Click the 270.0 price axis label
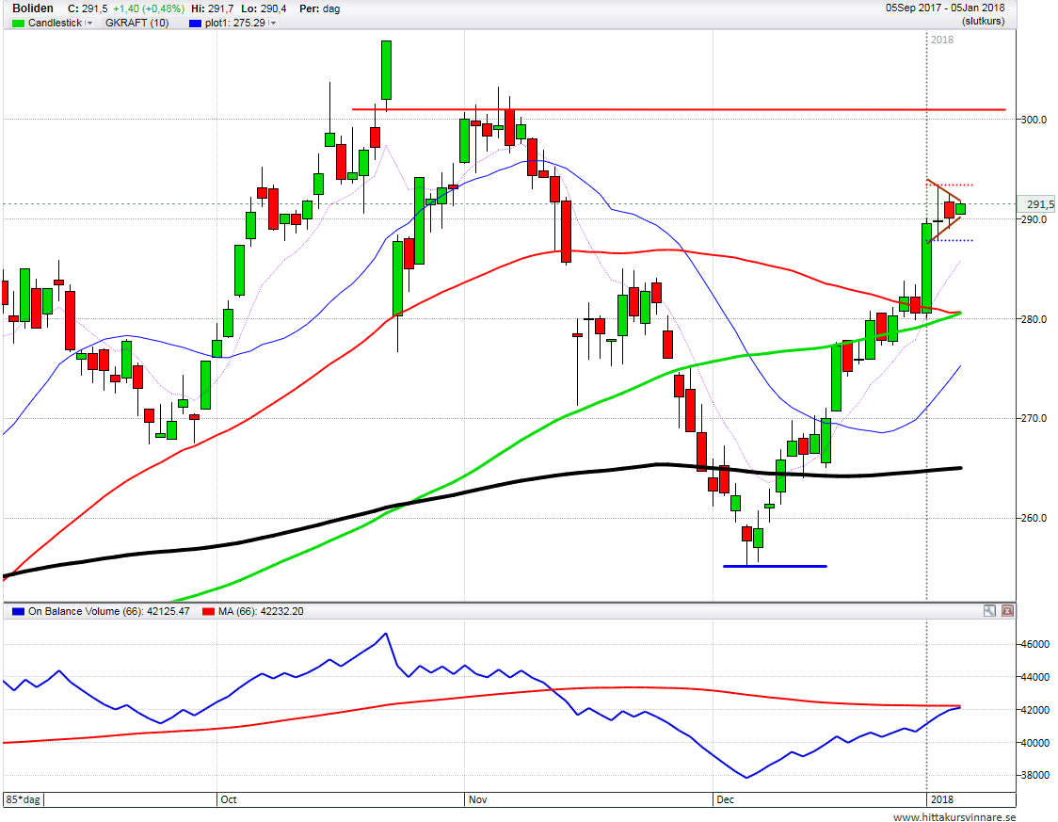The height and width of the screenshot is (822, 1058). coord(1034,418)
